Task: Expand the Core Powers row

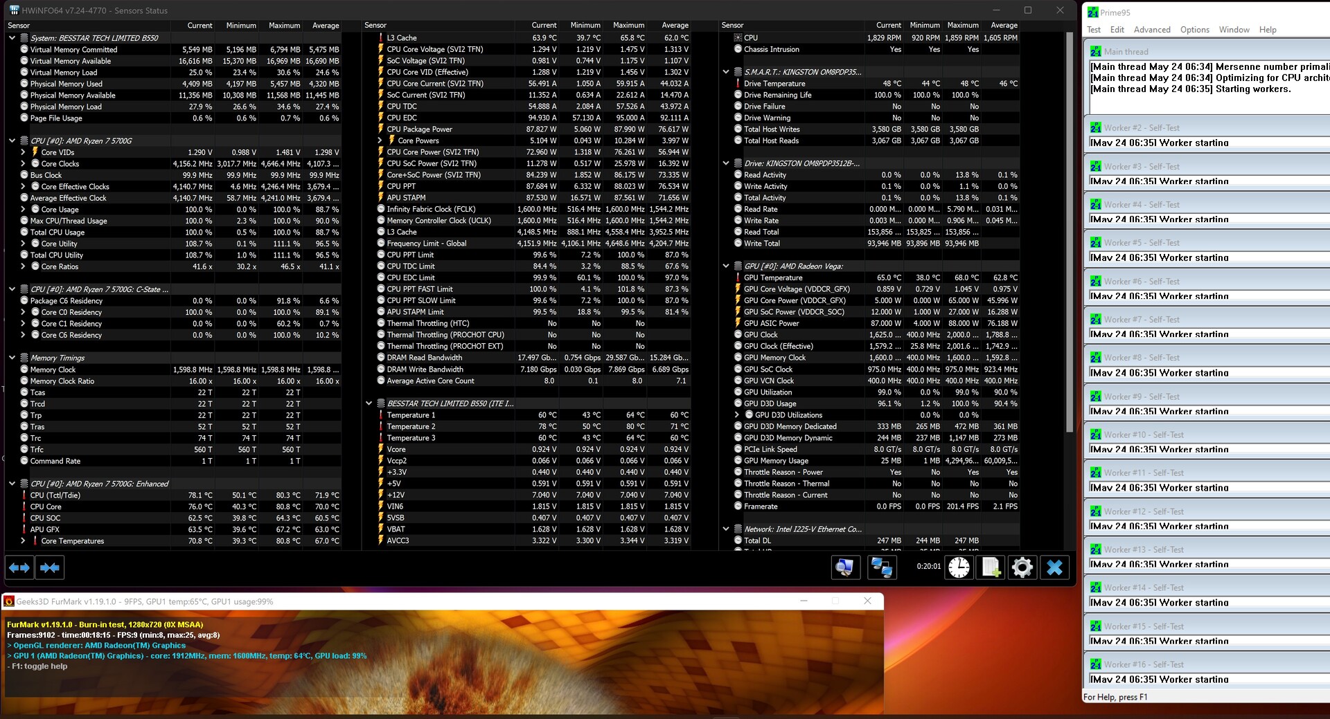Action: [380, 140]
